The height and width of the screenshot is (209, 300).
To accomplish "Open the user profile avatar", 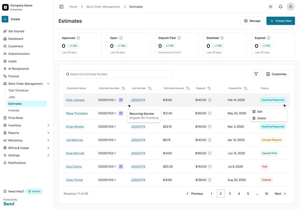I will [x=290, y=7].
